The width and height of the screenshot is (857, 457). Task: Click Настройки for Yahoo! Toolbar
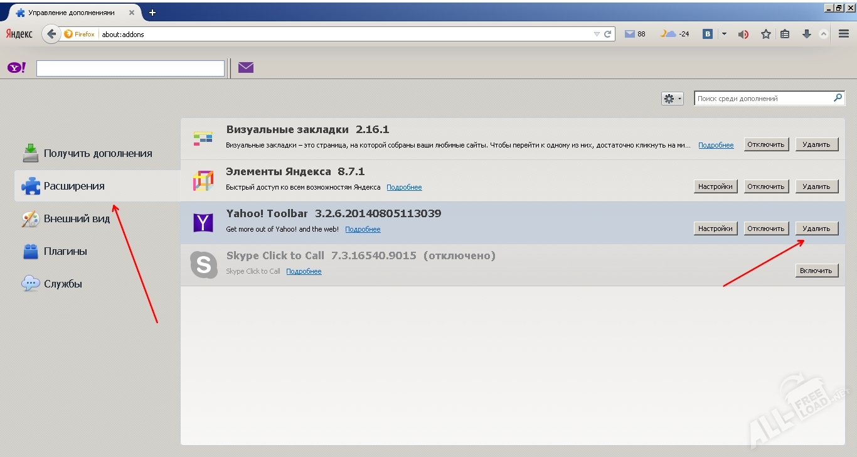click(x=715, y=228)
